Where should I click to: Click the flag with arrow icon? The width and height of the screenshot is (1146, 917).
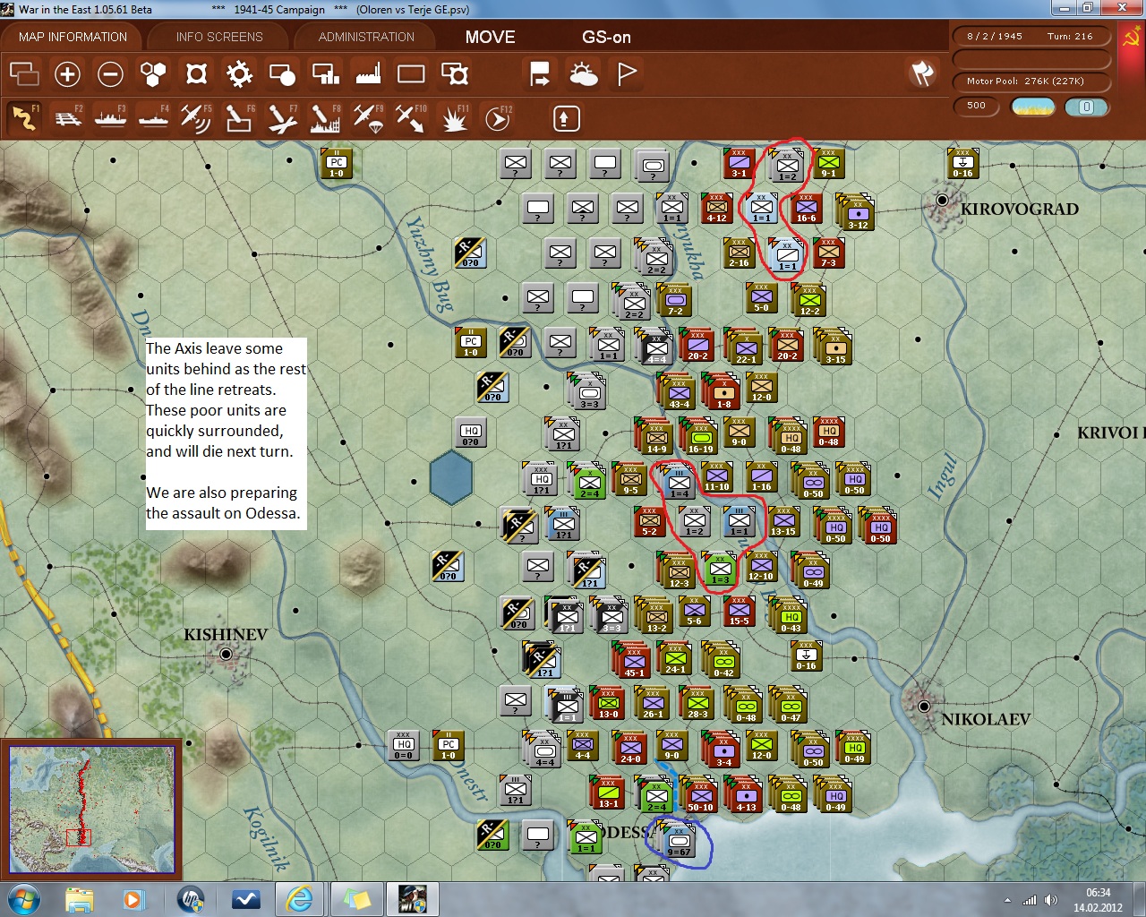(x=540, y=73)
